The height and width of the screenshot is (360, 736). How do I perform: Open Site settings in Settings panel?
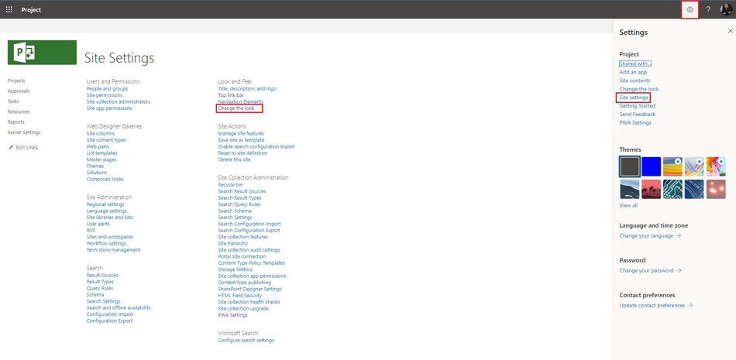(634, 98)
